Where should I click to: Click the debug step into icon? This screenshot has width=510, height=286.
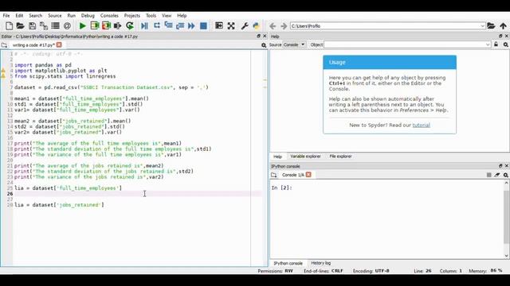tap(168, 26)
